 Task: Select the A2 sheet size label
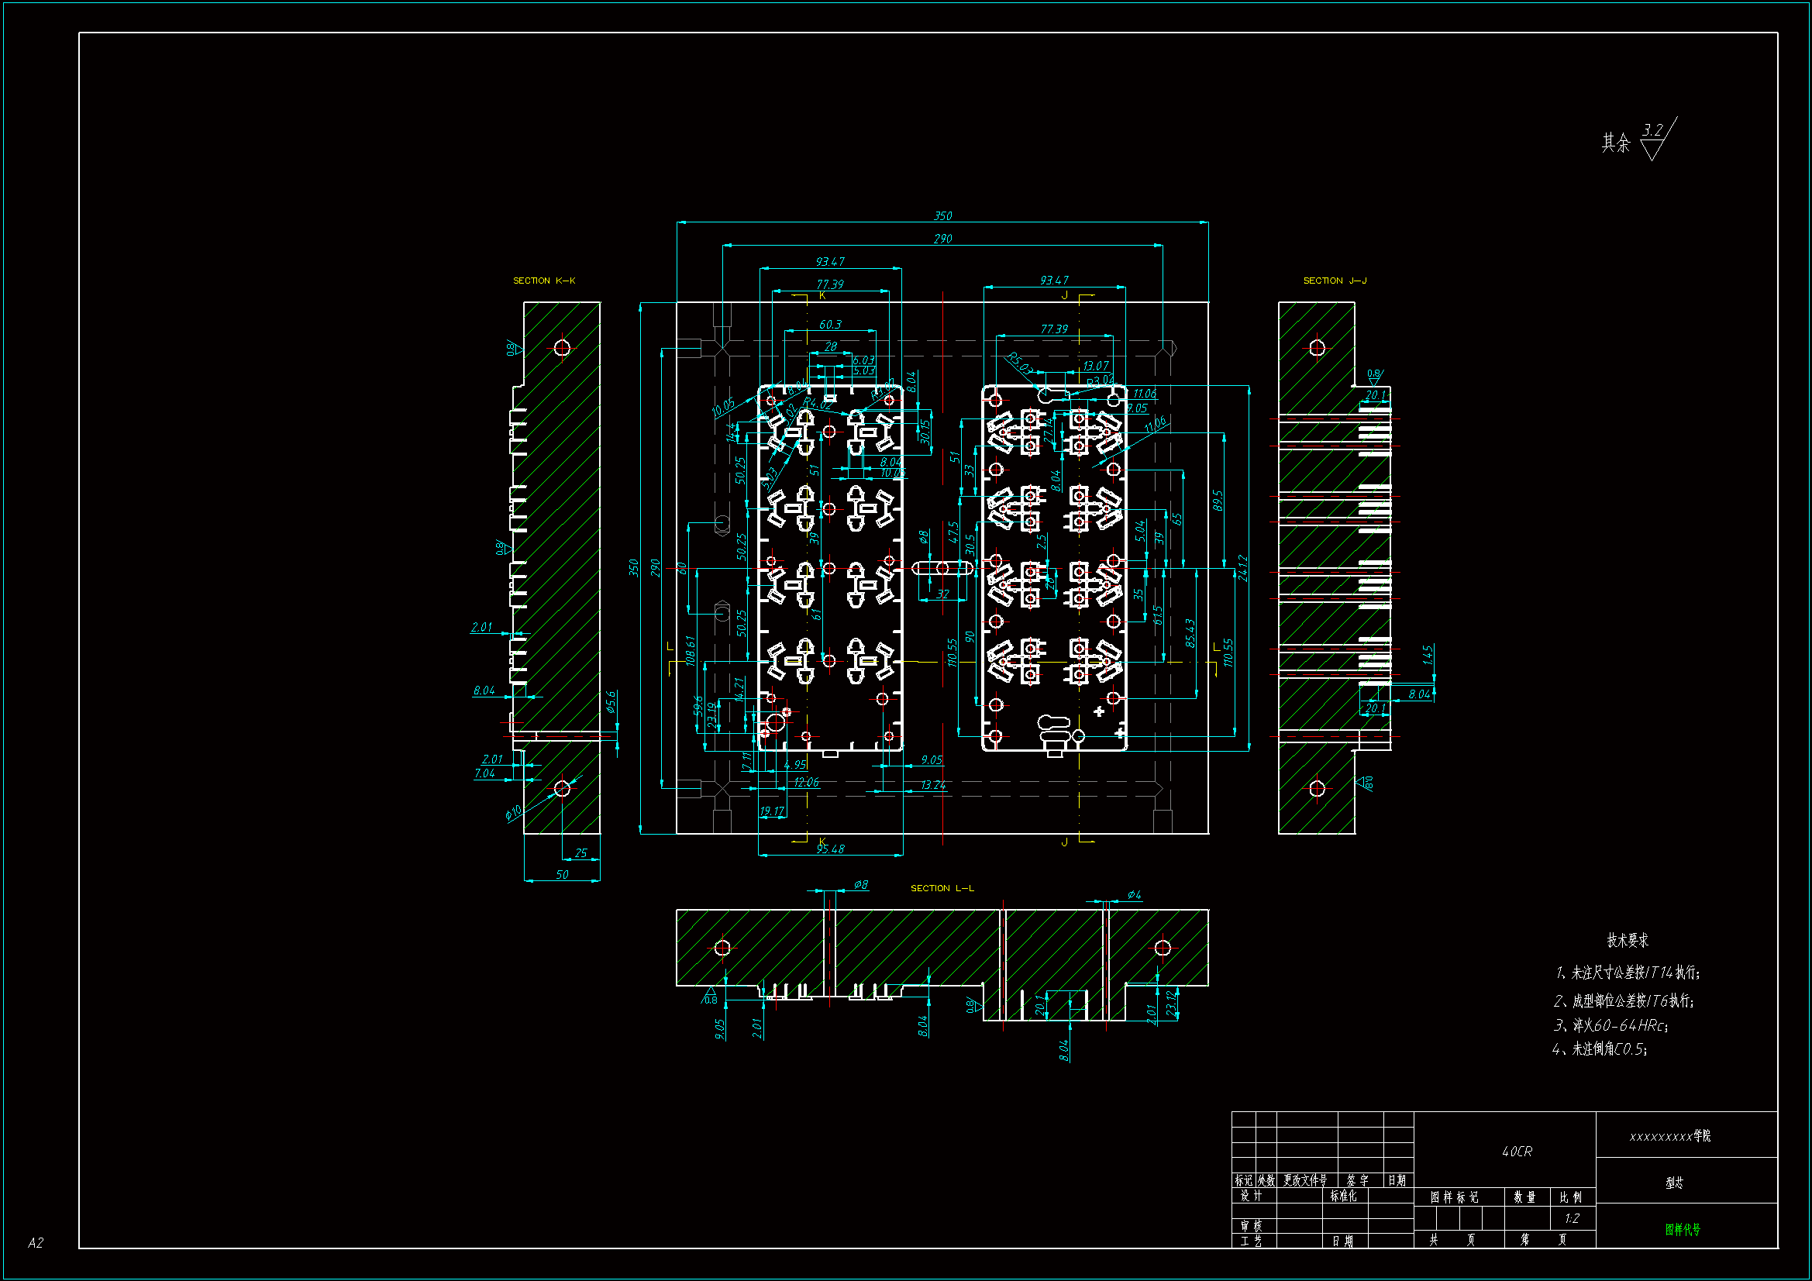pyautogui.click(x=36, y=1243)
